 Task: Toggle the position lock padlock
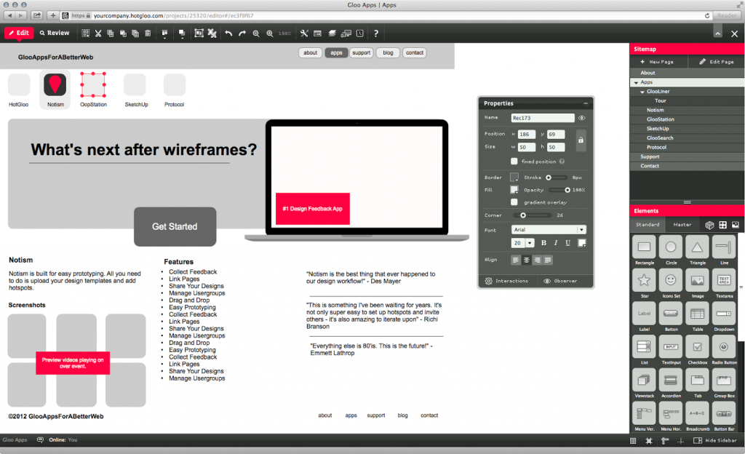coord(581,140)
